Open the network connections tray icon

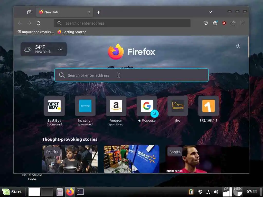click(x=208, y=192)
